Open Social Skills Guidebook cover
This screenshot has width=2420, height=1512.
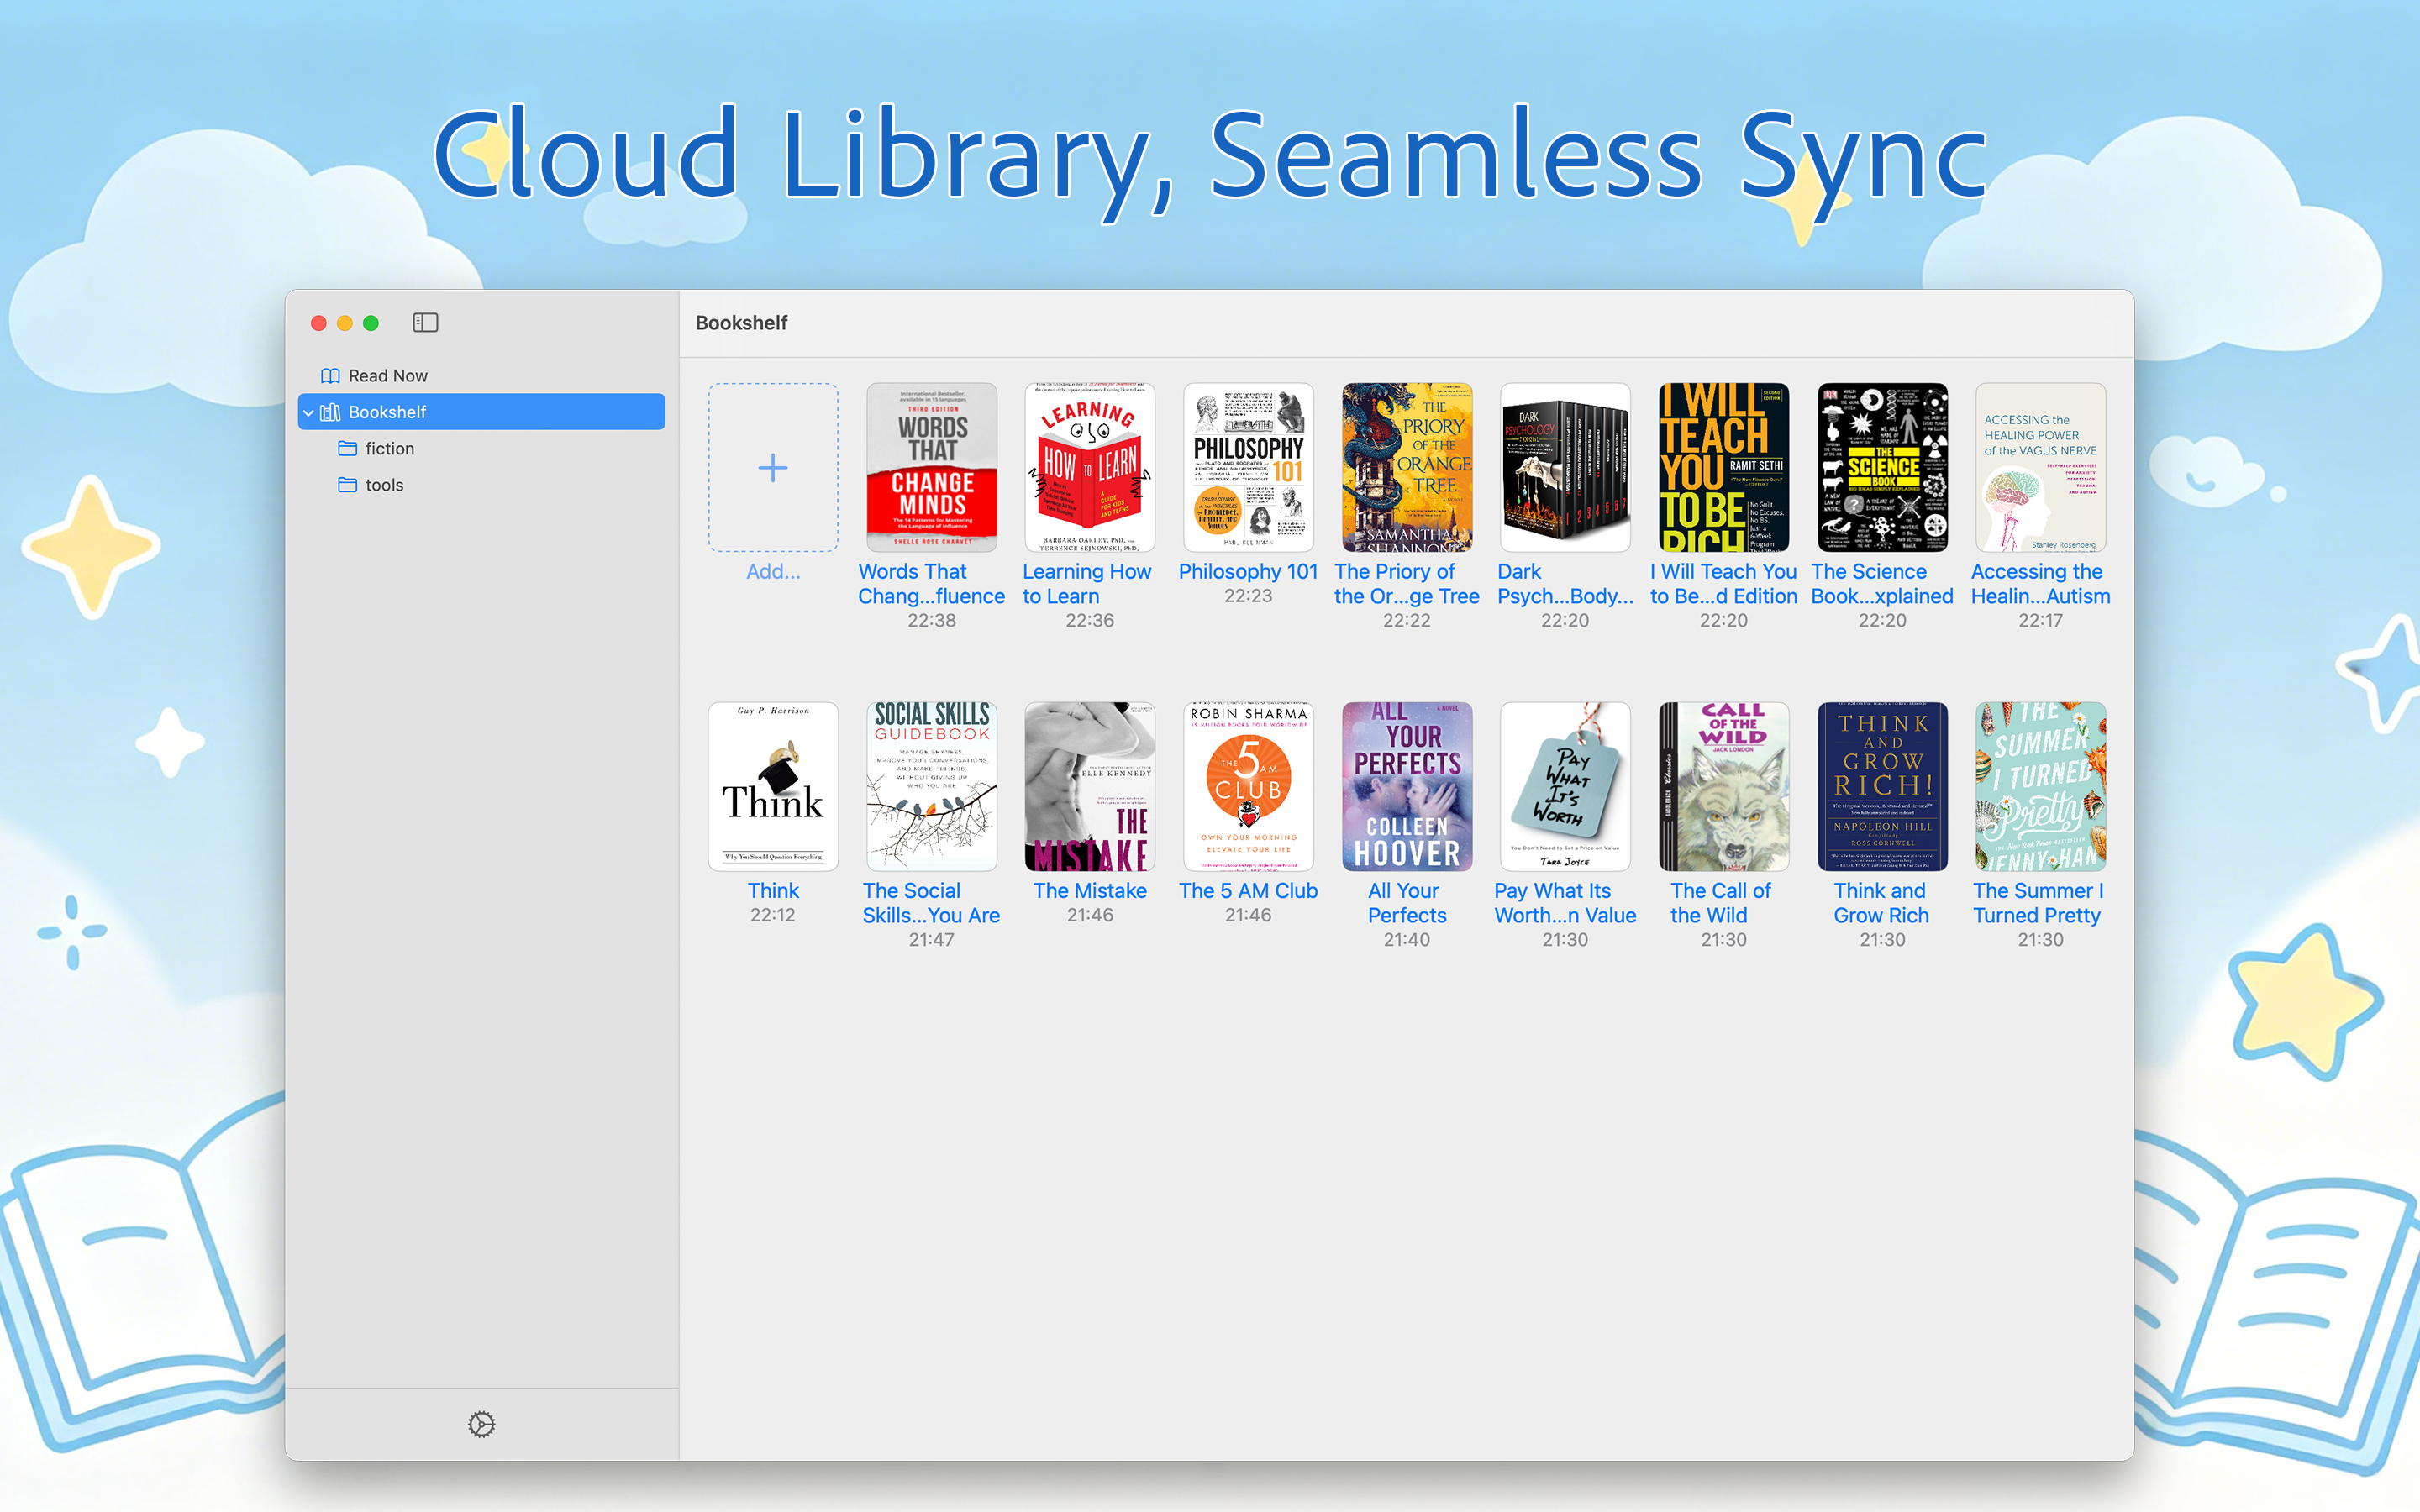point(932,786)
